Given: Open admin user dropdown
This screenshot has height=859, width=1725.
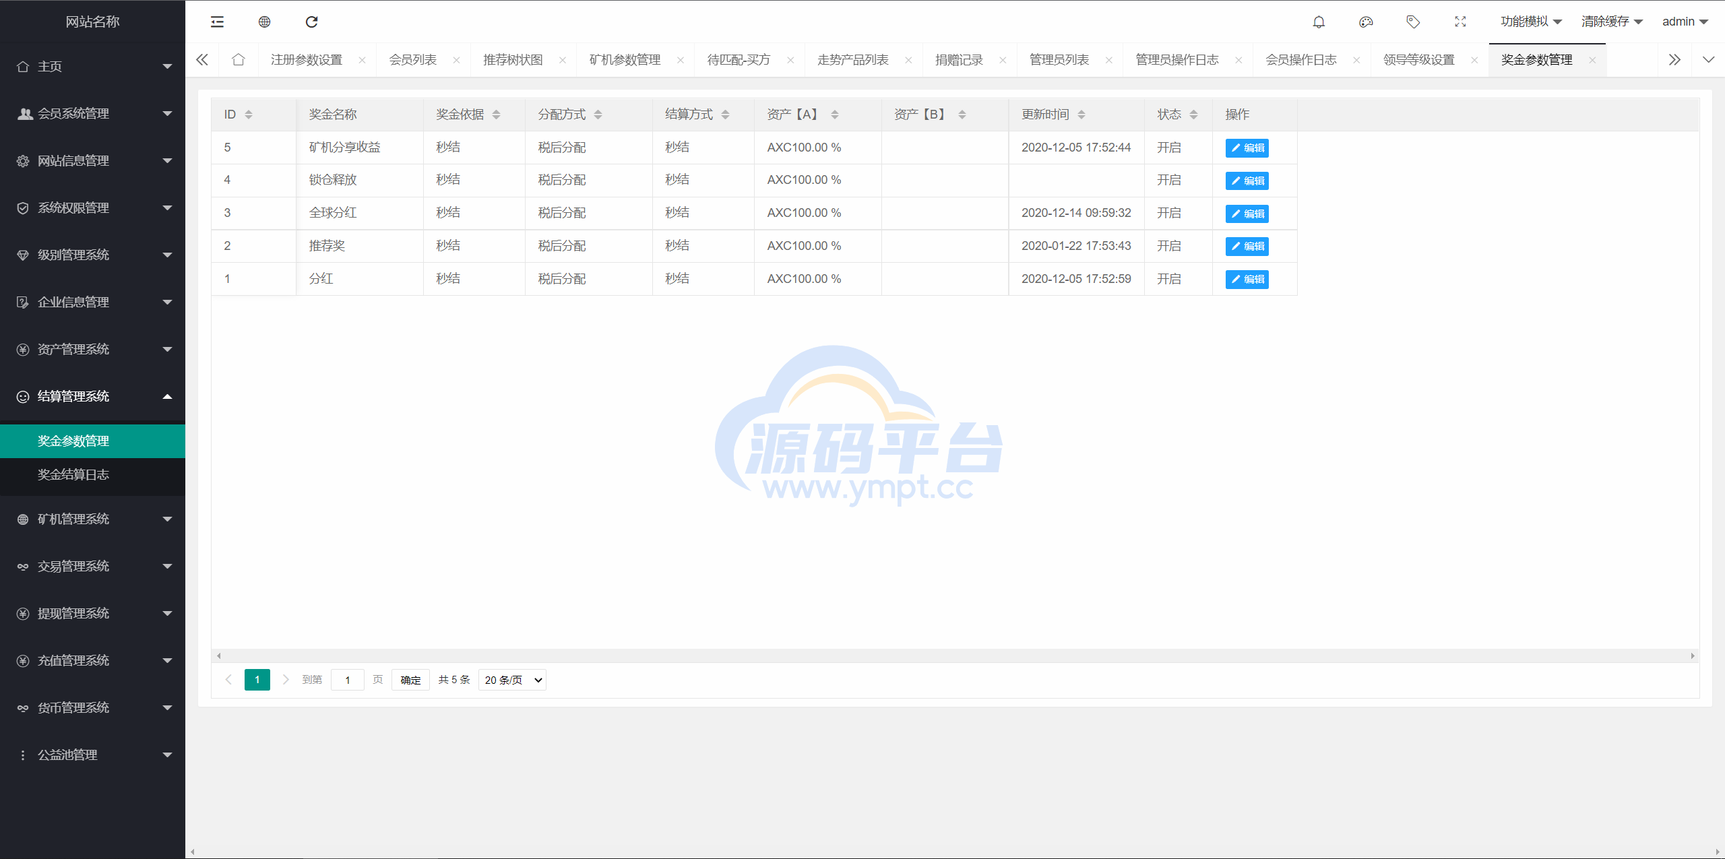Looking at the screenshot, I should (1685, 22).
